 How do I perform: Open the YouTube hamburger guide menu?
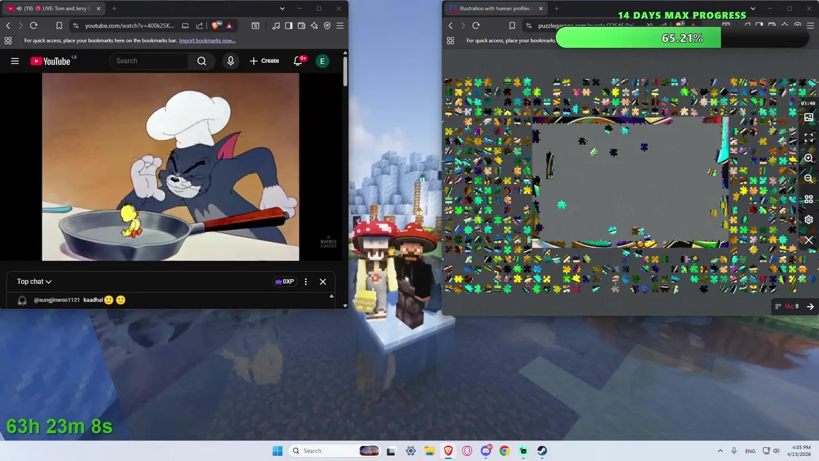pyautogui.click(x=15, y=61)
